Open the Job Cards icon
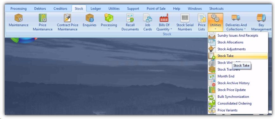 tap(148, 22)
